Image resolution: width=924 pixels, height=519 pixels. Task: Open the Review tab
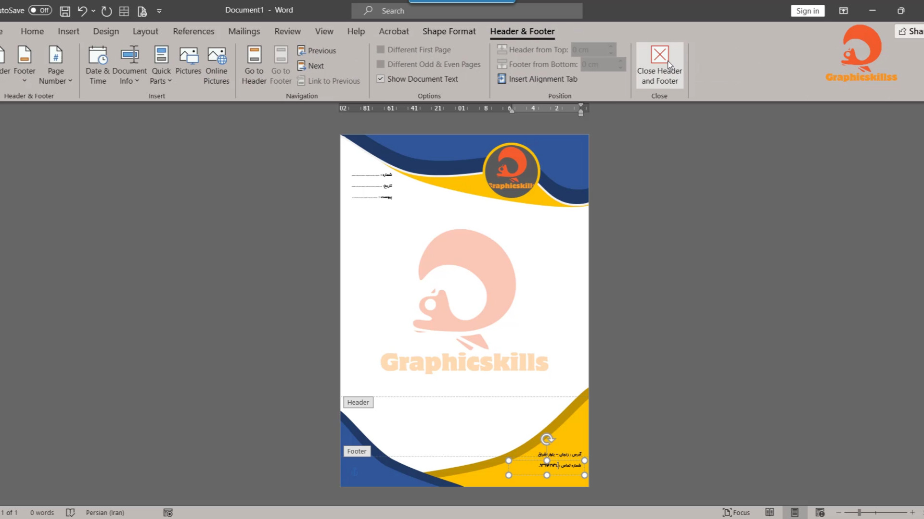coord(287,31)
